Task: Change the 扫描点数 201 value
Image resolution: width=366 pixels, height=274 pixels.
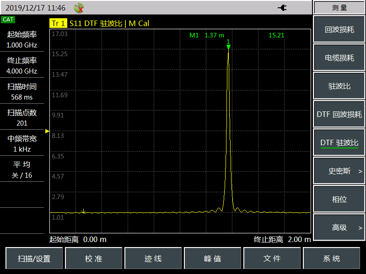Action: 22,117
